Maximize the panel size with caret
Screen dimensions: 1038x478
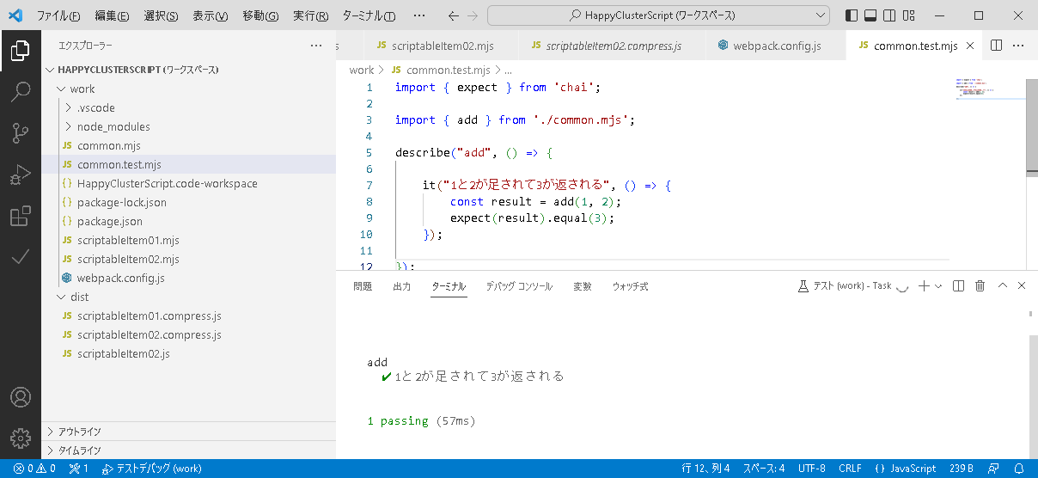click(1002, 286)
